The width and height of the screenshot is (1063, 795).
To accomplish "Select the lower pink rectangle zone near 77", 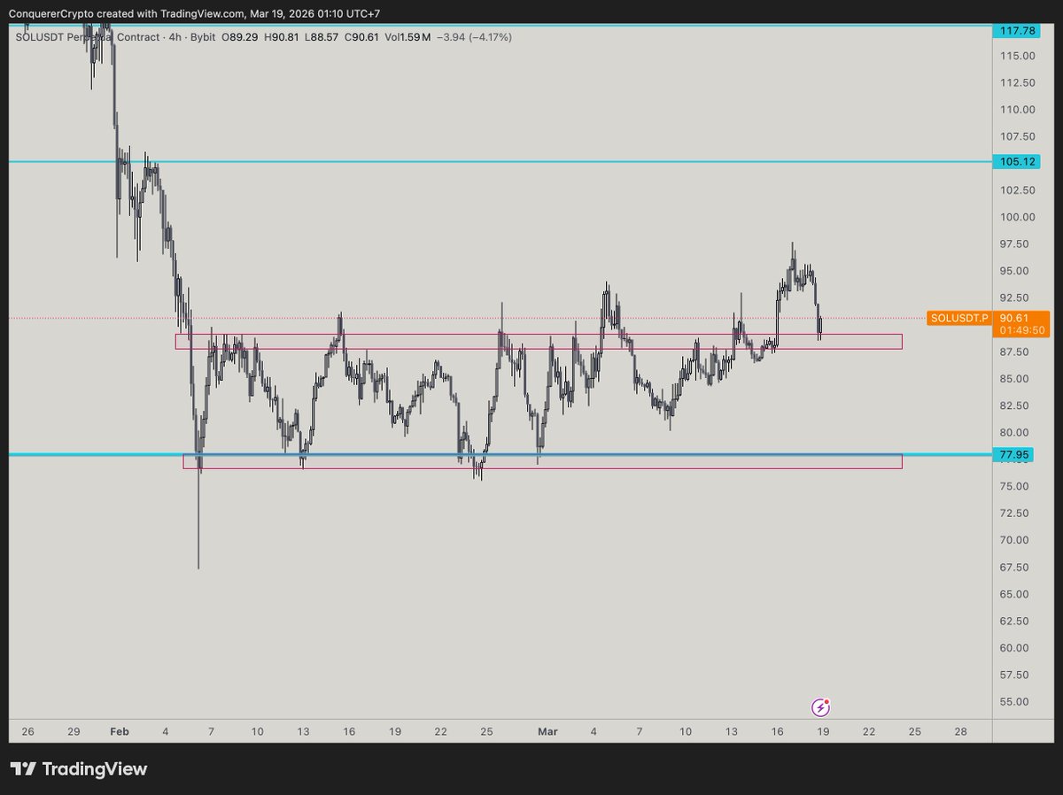I will coord(542,461).
